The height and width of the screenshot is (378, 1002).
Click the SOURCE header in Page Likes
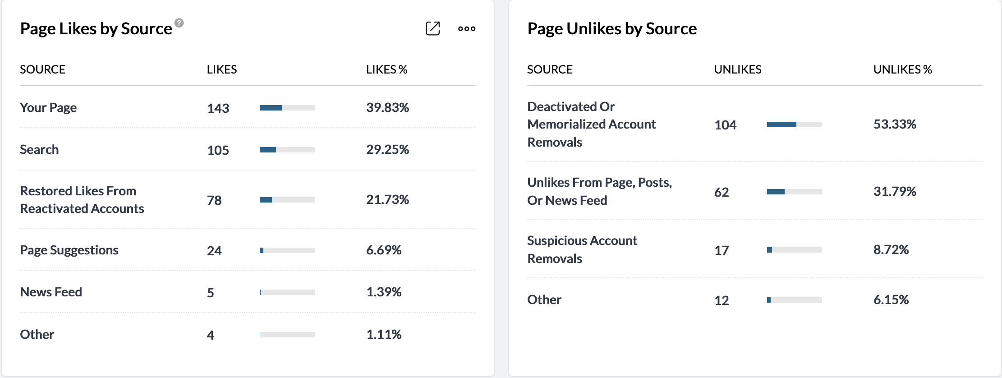point(43,69)
